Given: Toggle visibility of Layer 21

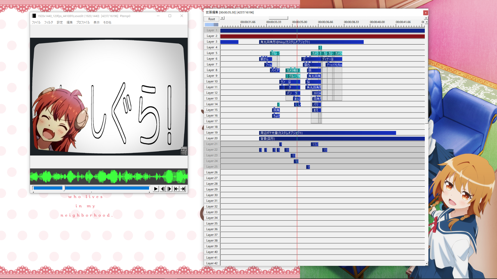Looking at the screenshot, I should pos(212,144).
